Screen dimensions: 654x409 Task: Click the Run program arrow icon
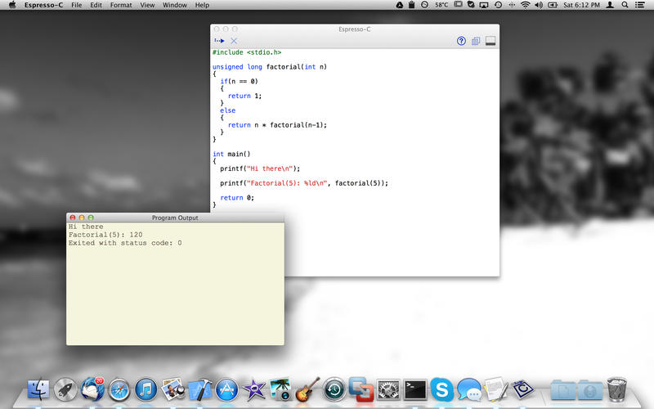pos(219,41)
